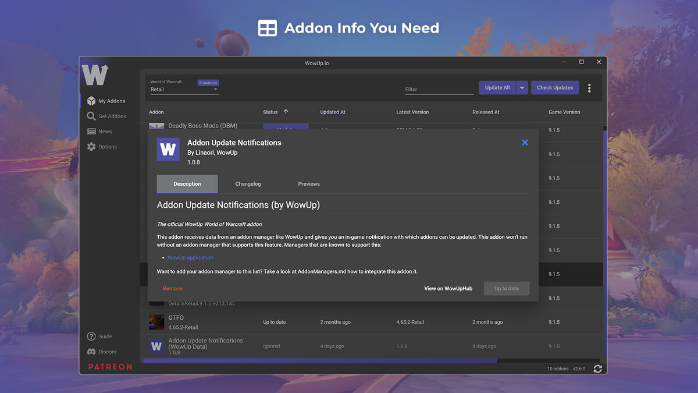698x393 pixels.
Task: Click the Ignored status in last row
Action: [x=271, y=346]
